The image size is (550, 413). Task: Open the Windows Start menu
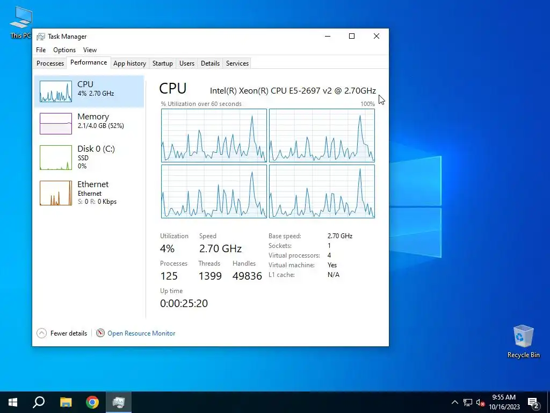(13, 402)
